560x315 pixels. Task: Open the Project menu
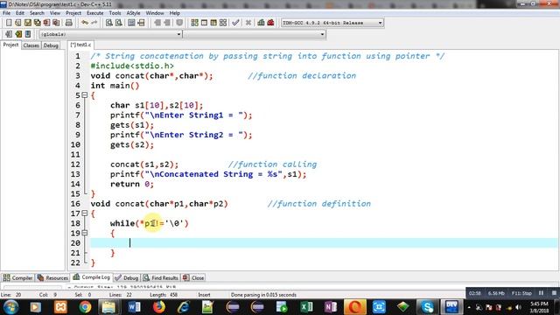[x=73, y=13]
